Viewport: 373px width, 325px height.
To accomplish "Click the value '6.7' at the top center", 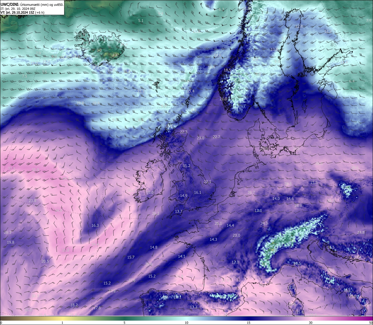I will tap(221, 10).
